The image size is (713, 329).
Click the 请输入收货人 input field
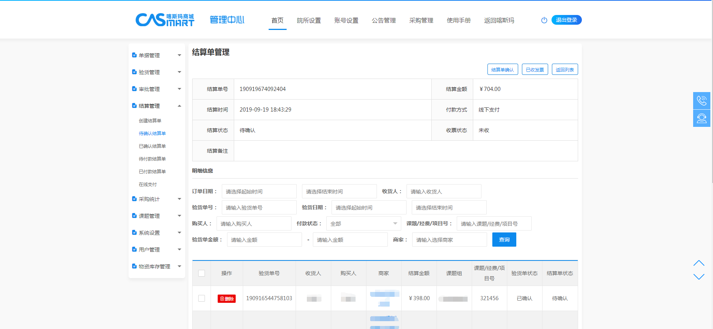pyautogui.click(x=444, y=191)
